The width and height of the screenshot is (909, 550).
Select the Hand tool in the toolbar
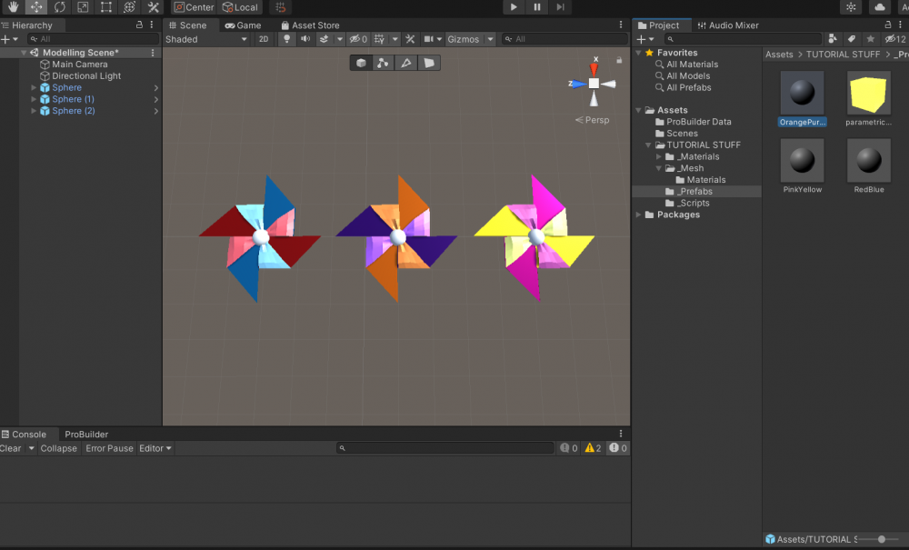point(13,7)
